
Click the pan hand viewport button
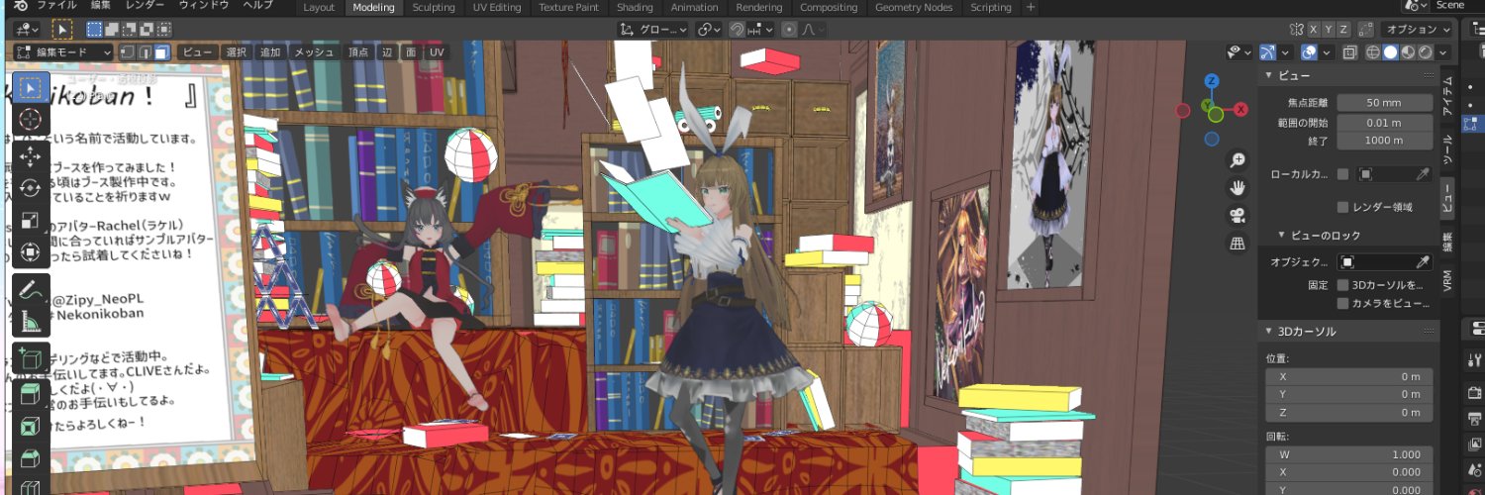pos(1237,187)
